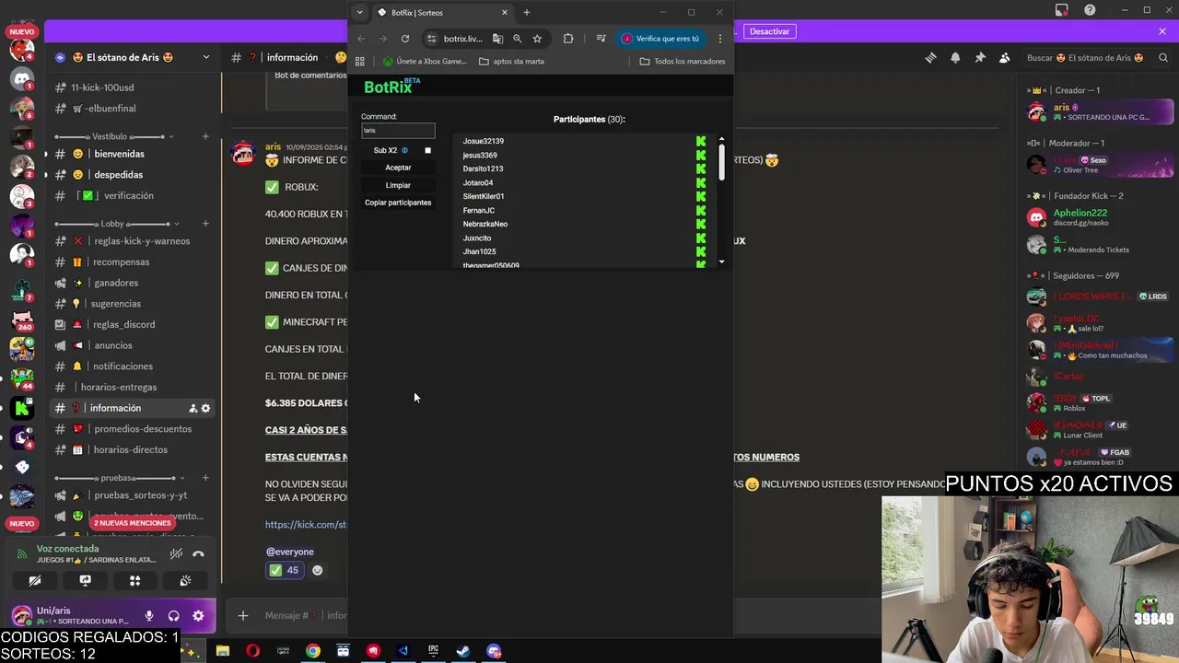Click the Aceptar button in BotRix
The image size is (1179, 663).
click(x=398, y=168)
